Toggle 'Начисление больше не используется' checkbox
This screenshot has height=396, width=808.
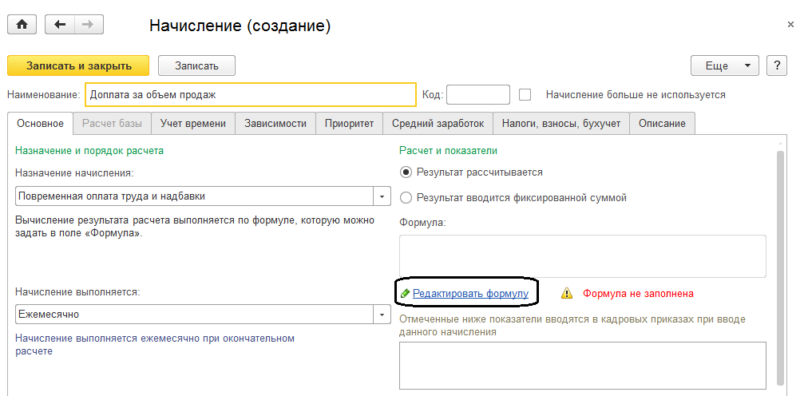[525, 94]
